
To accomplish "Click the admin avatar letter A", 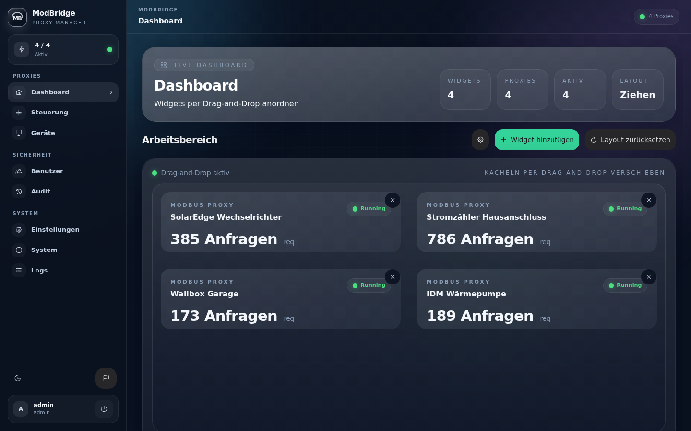I will click(x=21, y=409).
